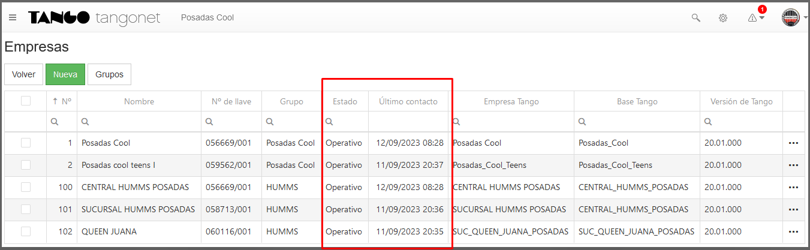Open actions menu for SUCURSAL HUMMS POSADAS row
The width and height of the screenshot is (810, 250).
pos(794,210)
